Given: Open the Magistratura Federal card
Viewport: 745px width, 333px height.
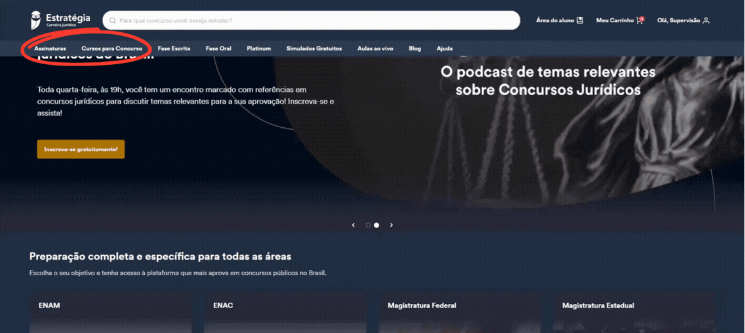Looking at the screenshot, I should (460, 312).
